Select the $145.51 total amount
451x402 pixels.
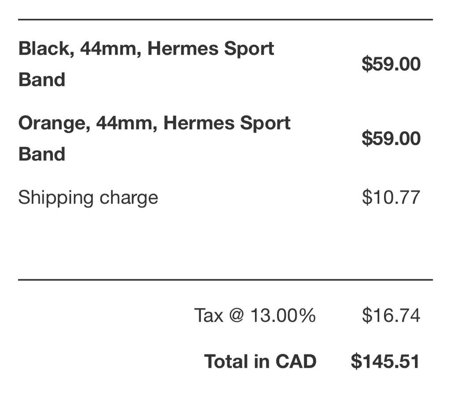tap(385, 362)
